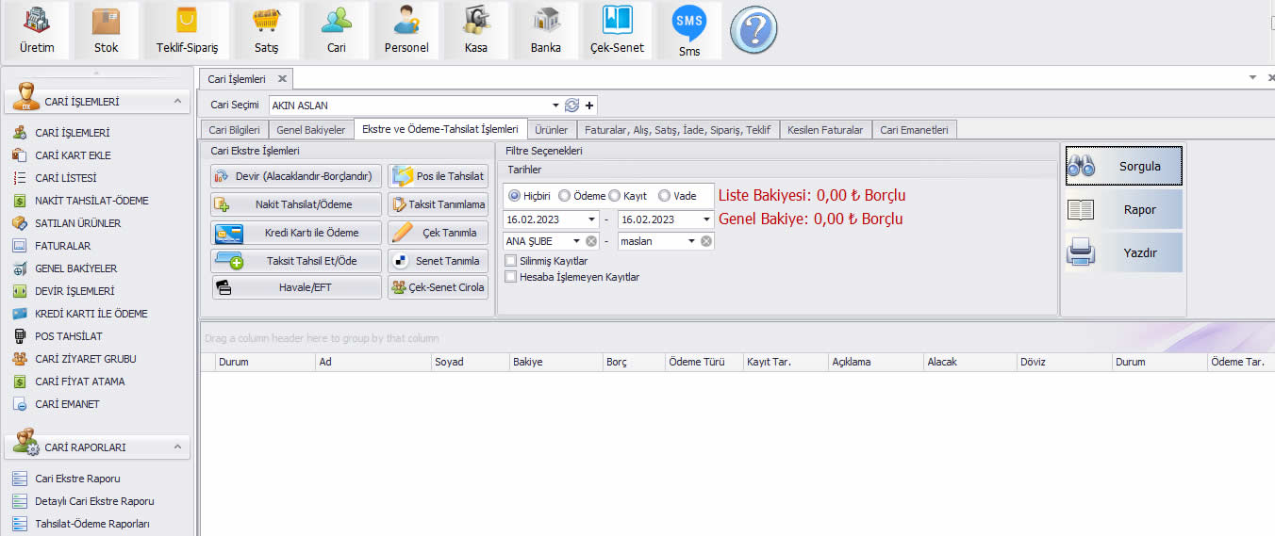Check Hesaba İşlemeyen Kayıtlar option
Screen dimensions: 1275x536
[511, 277]
